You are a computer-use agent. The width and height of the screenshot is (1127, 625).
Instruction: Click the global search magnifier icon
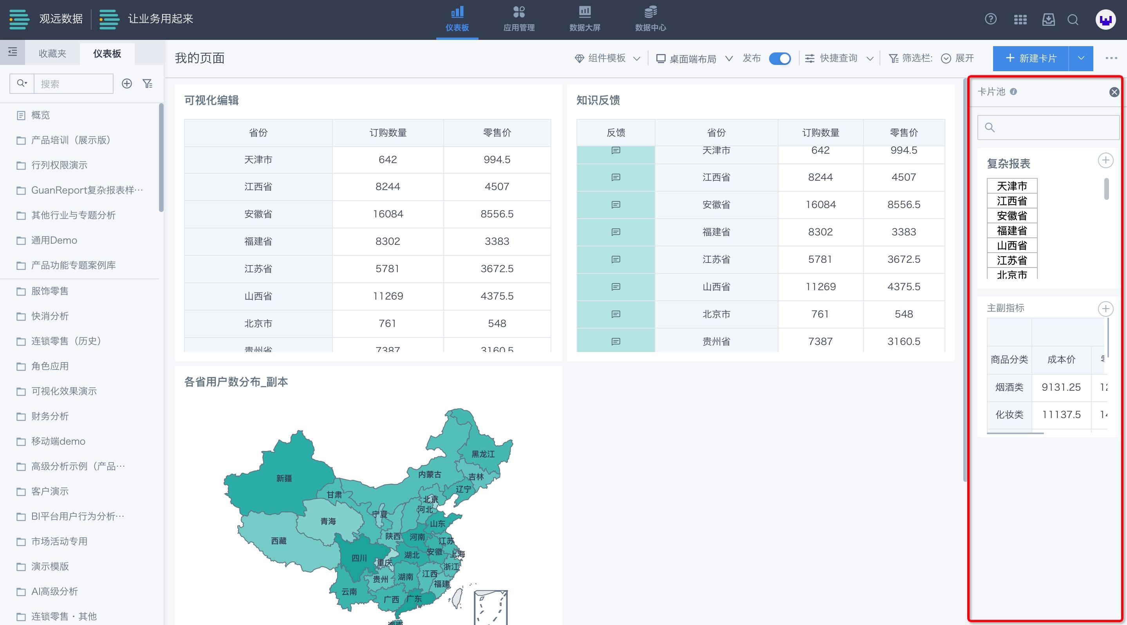[1073, 20]
